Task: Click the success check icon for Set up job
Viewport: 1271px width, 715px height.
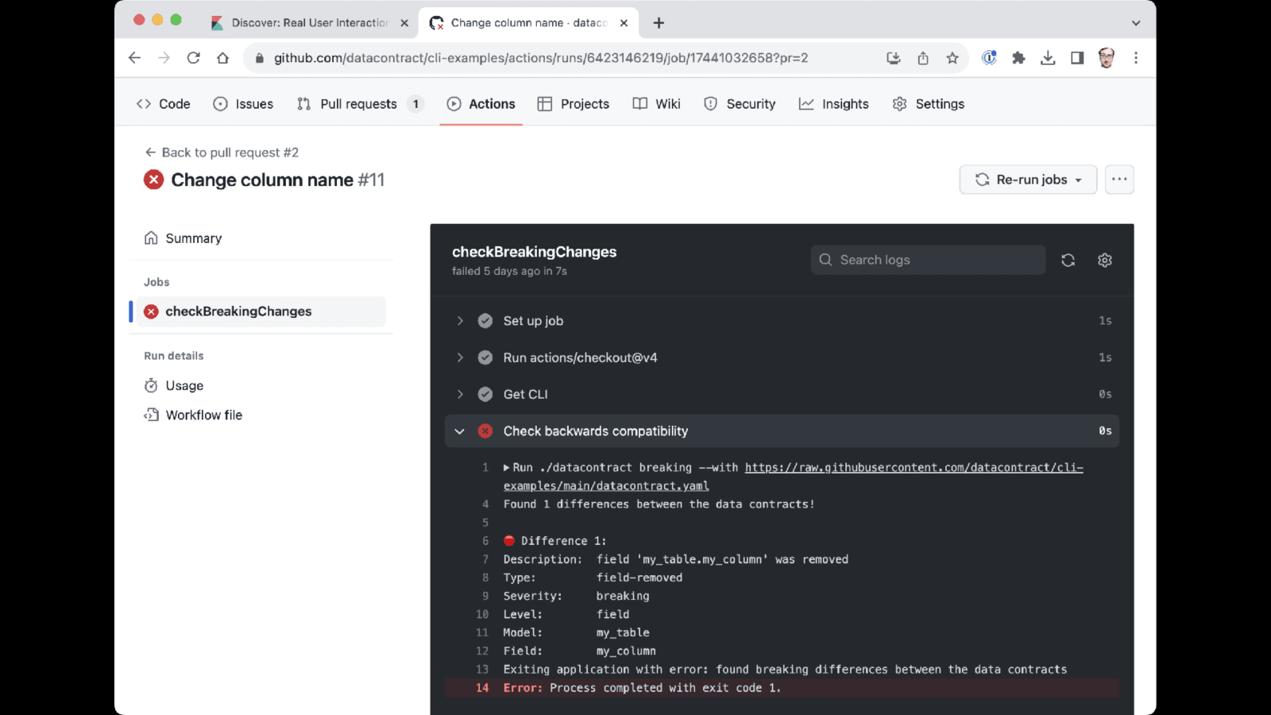Action: [485, 321]
